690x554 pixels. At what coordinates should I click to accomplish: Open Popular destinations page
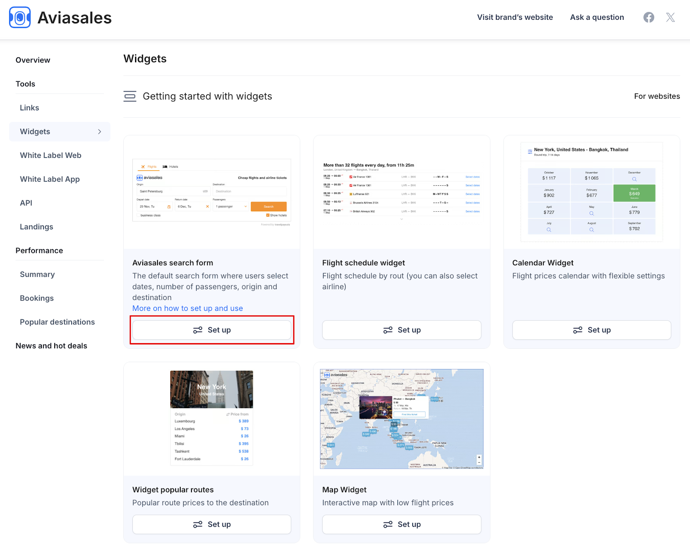(57, 322)
